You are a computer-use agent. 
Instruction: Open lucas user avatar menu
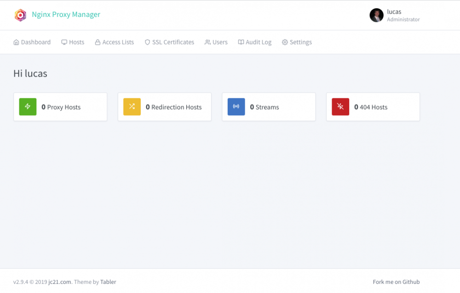(x=376, y=15)
